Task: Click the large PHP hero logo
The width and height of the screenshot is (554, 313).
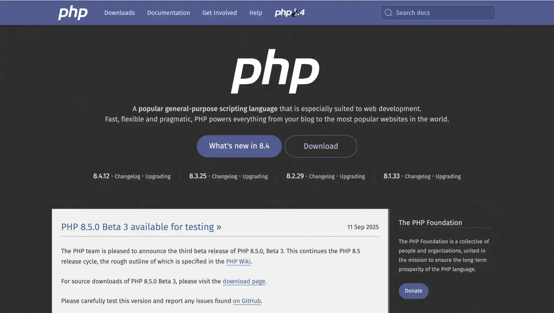Action: [275, 71]
